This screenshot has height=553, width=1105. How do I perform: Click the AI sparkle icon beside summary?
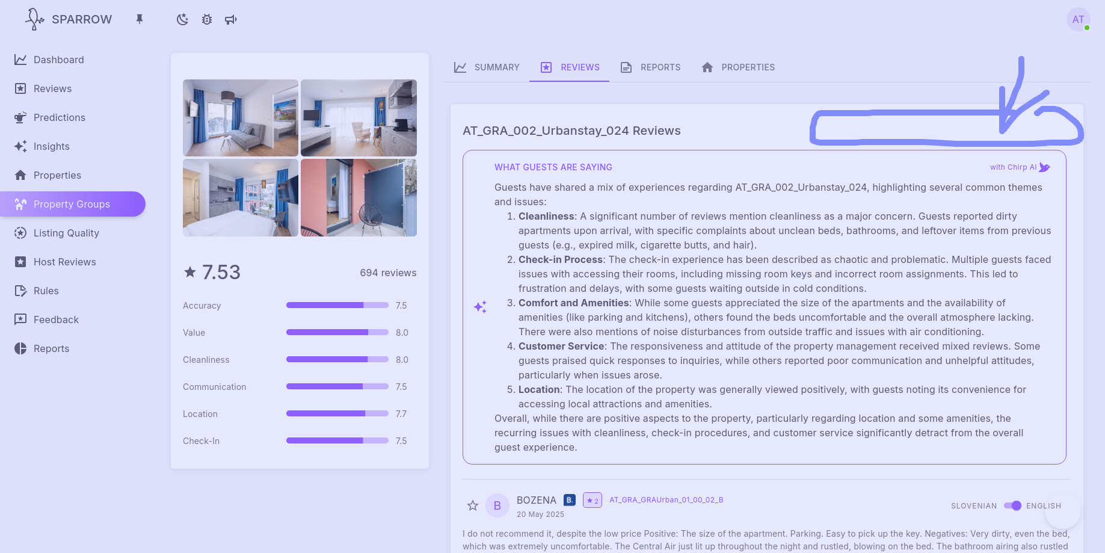point(480,307)
